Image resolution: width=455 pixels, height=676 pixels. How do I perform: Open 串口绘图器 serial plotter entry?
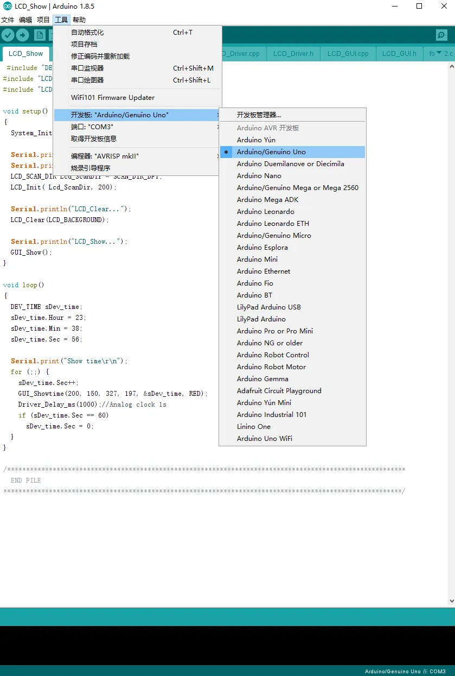(x=138, y=80)
